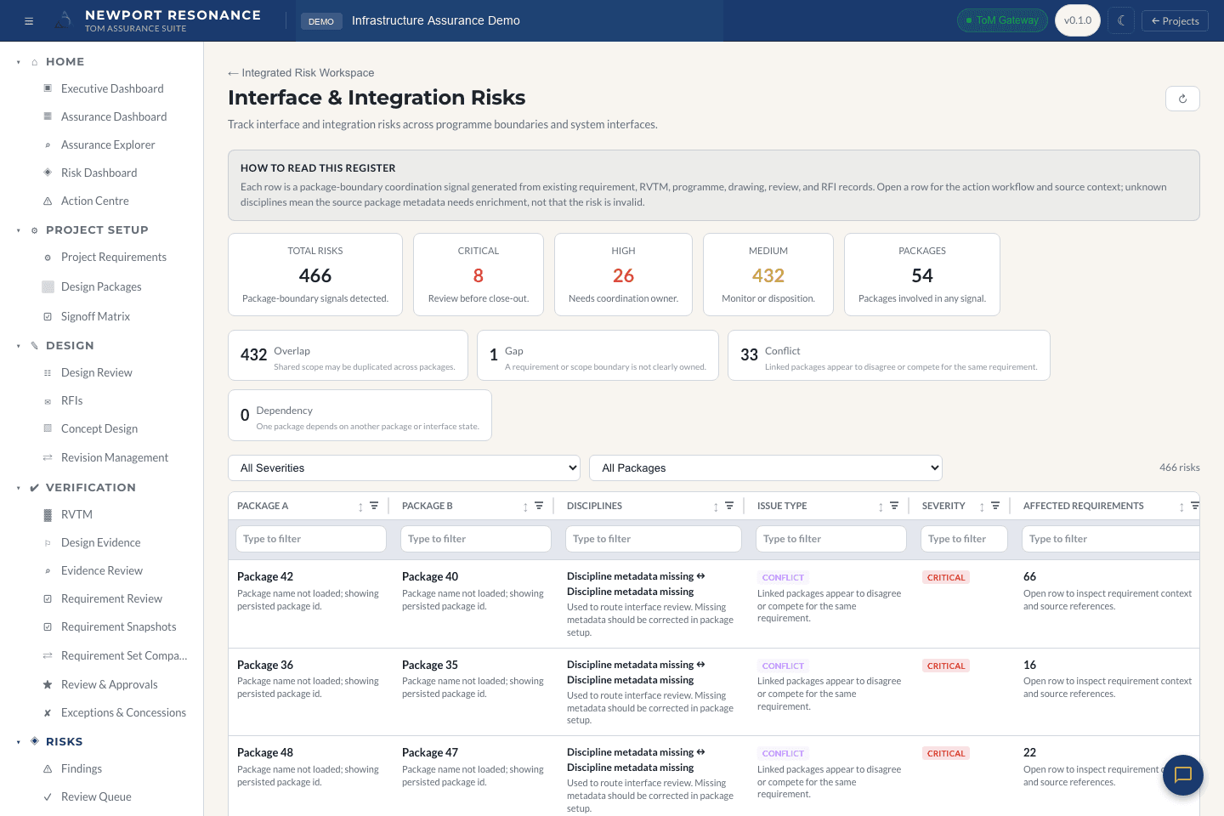1224x816 pixels.
Task: Open Review Queue
Action: pyautogui.click(x=96, y=796)
